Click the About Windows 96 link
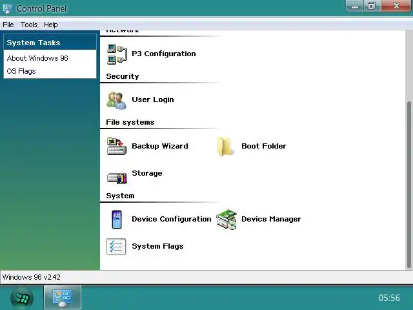 pos(37,58)
